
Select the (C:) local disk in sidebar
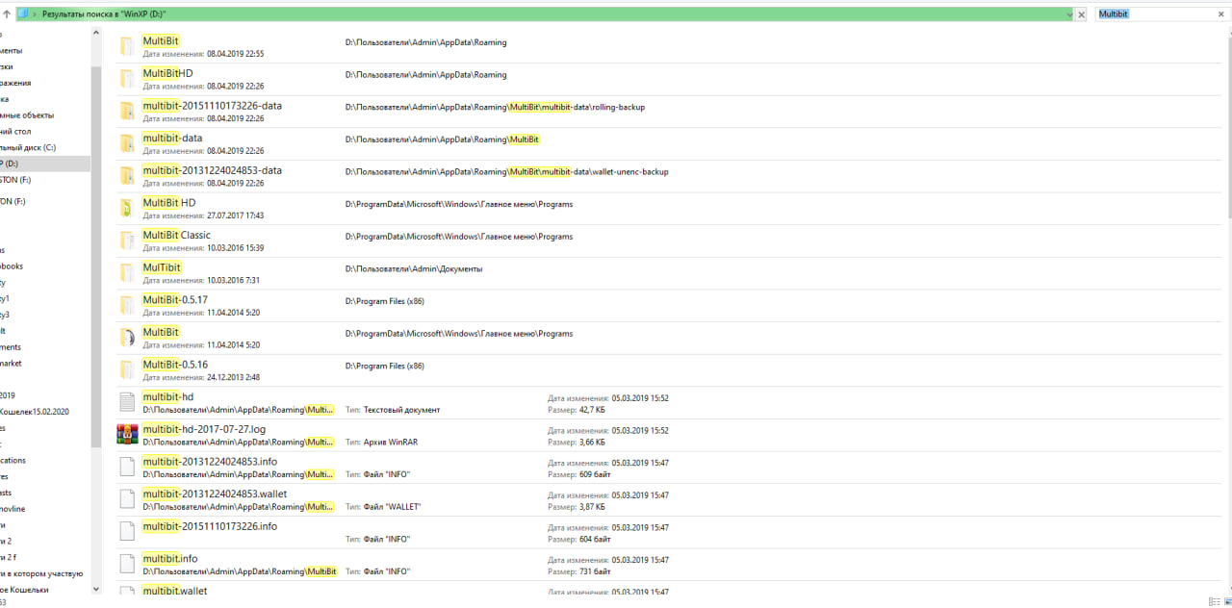[28, 147]
